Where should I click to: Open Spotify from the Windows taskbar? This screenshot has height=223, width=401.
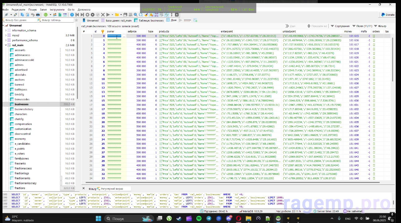(x=199, y=218)
